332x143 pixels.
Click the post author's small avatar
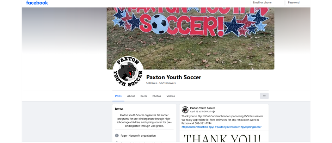pyautogui.click(x=185, y=110)
